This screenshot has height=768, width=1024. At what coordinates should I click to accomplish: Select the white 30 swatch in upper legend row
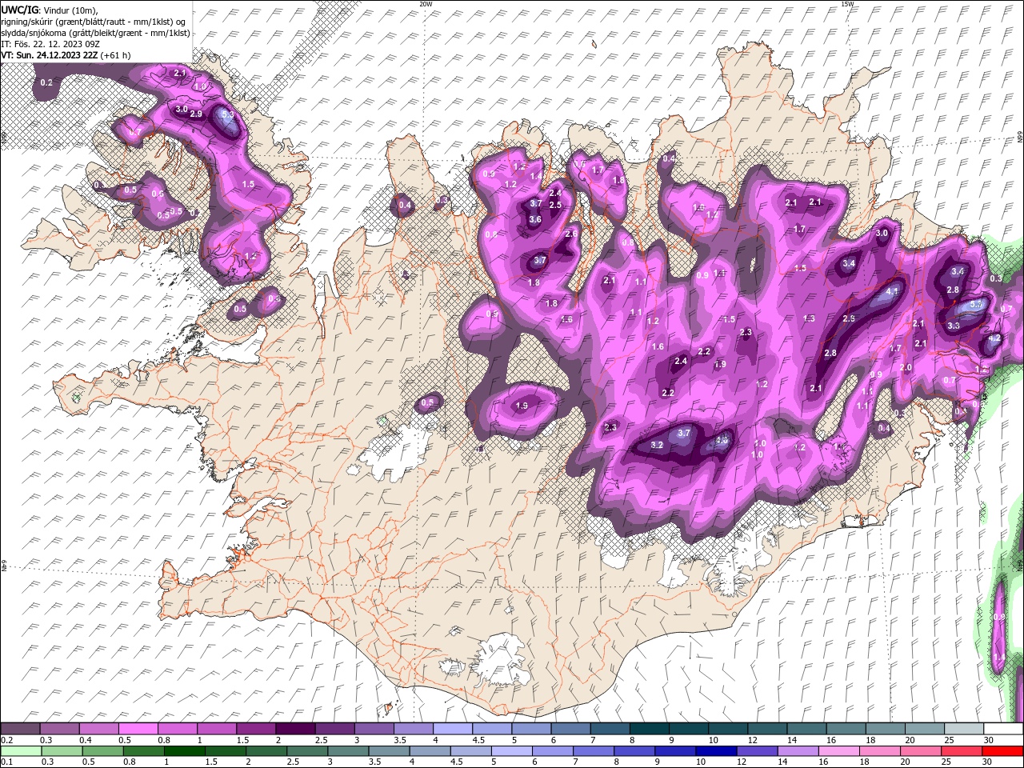click(x=1003, y=729)
